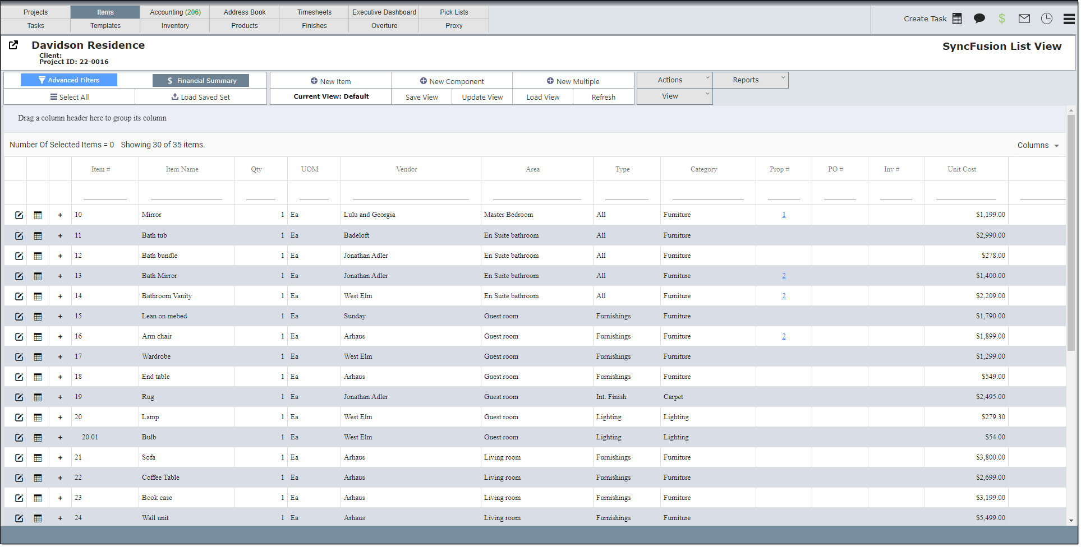Click the grid icon for the Book case row
This screenshot has width=1081, height=547.
(x=38, y=498)
